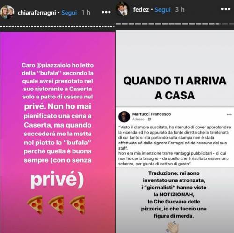Screen dimensions: 234x233
Task: Open fedez profile avatar
Action: (x=123, y=9)
